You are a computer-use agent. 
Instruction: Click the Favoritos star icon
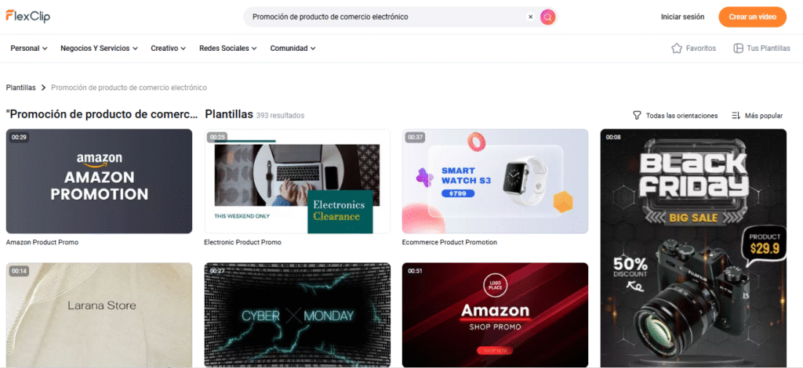click(677, 49)
